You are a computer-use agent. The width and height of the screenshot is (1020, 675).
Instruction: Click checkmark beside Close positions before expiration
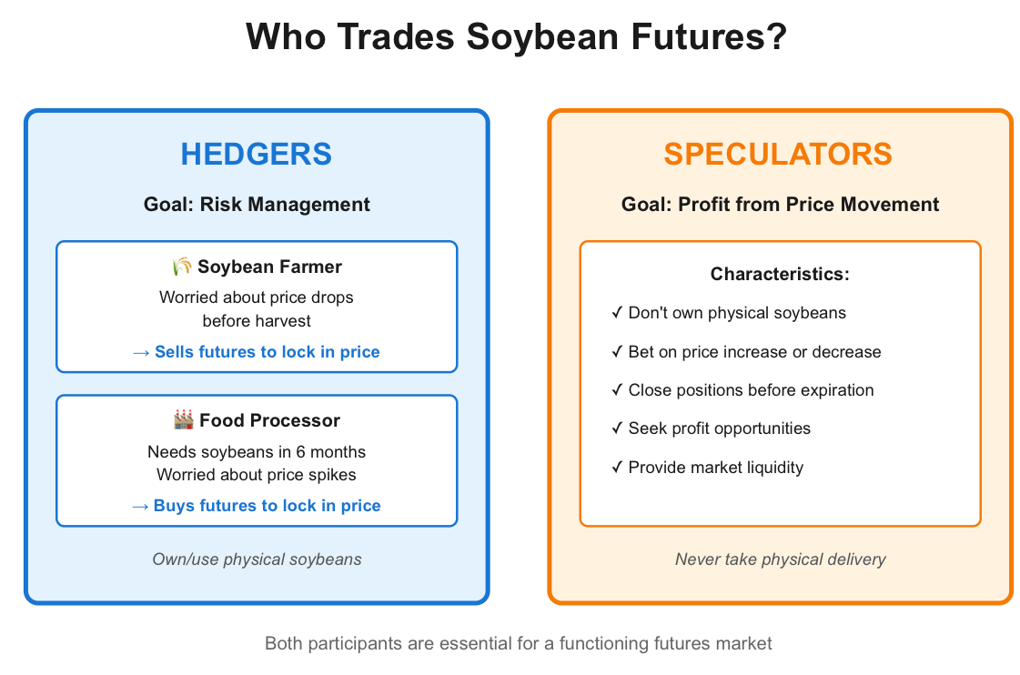click(x=617, y=390)
